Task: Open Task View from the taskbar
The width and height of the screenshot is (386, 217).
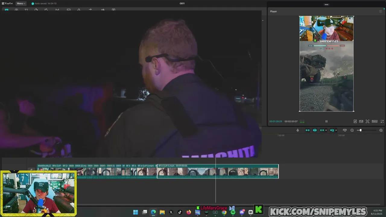Action: point(144,212)
